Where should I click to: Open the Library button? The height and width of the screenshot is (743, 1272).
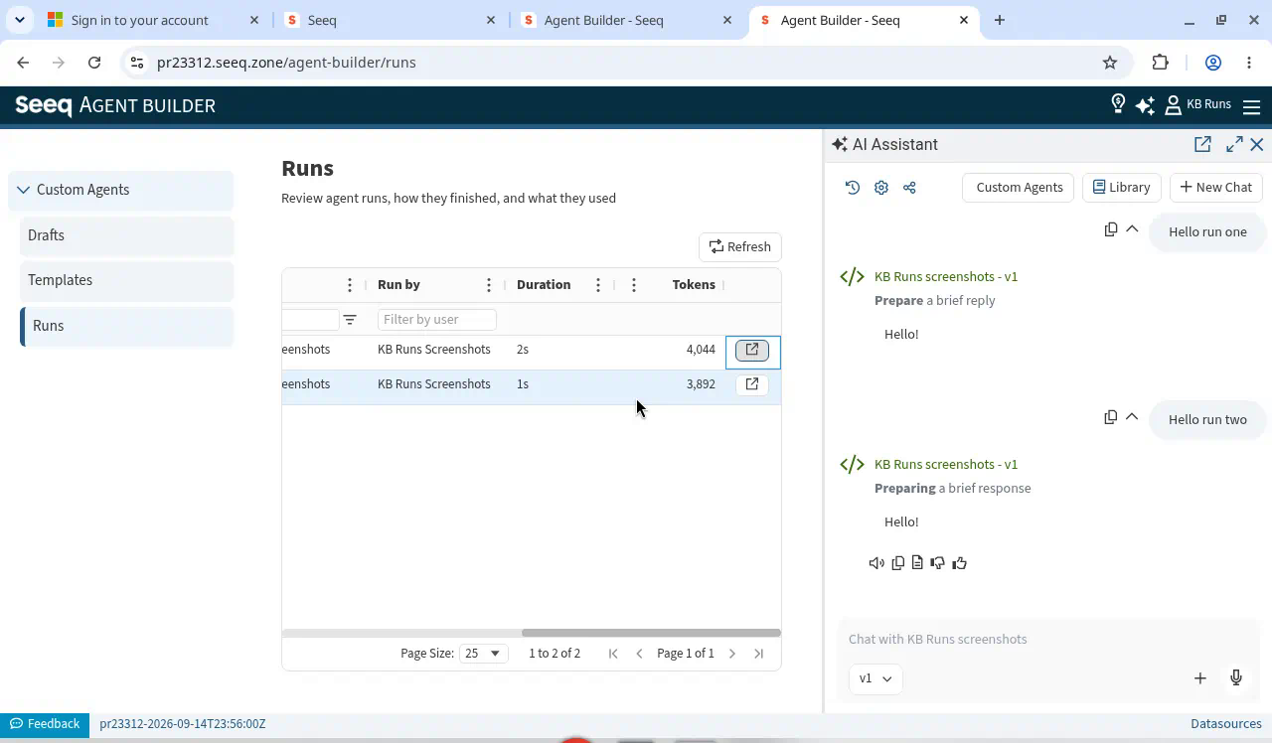tap(1121, 187)
